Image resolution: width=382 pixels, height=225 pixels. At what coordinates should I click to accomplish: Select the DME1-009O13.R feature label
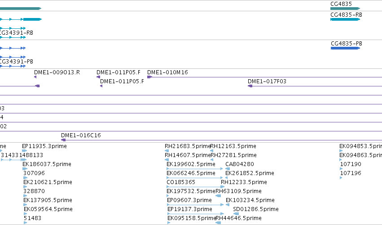(x=57, y=72)
